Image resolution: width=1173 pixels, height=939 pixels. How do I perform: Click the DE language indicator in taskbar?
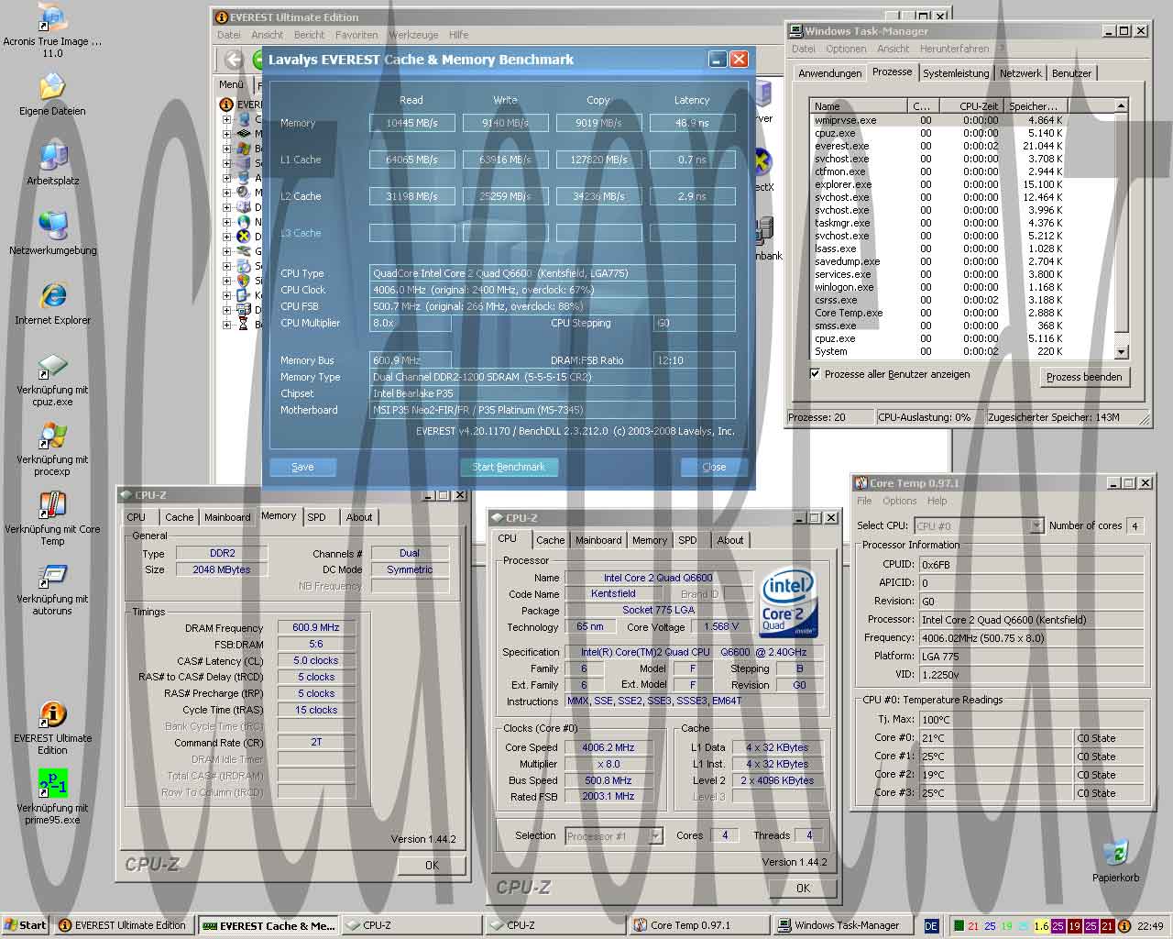931,926
